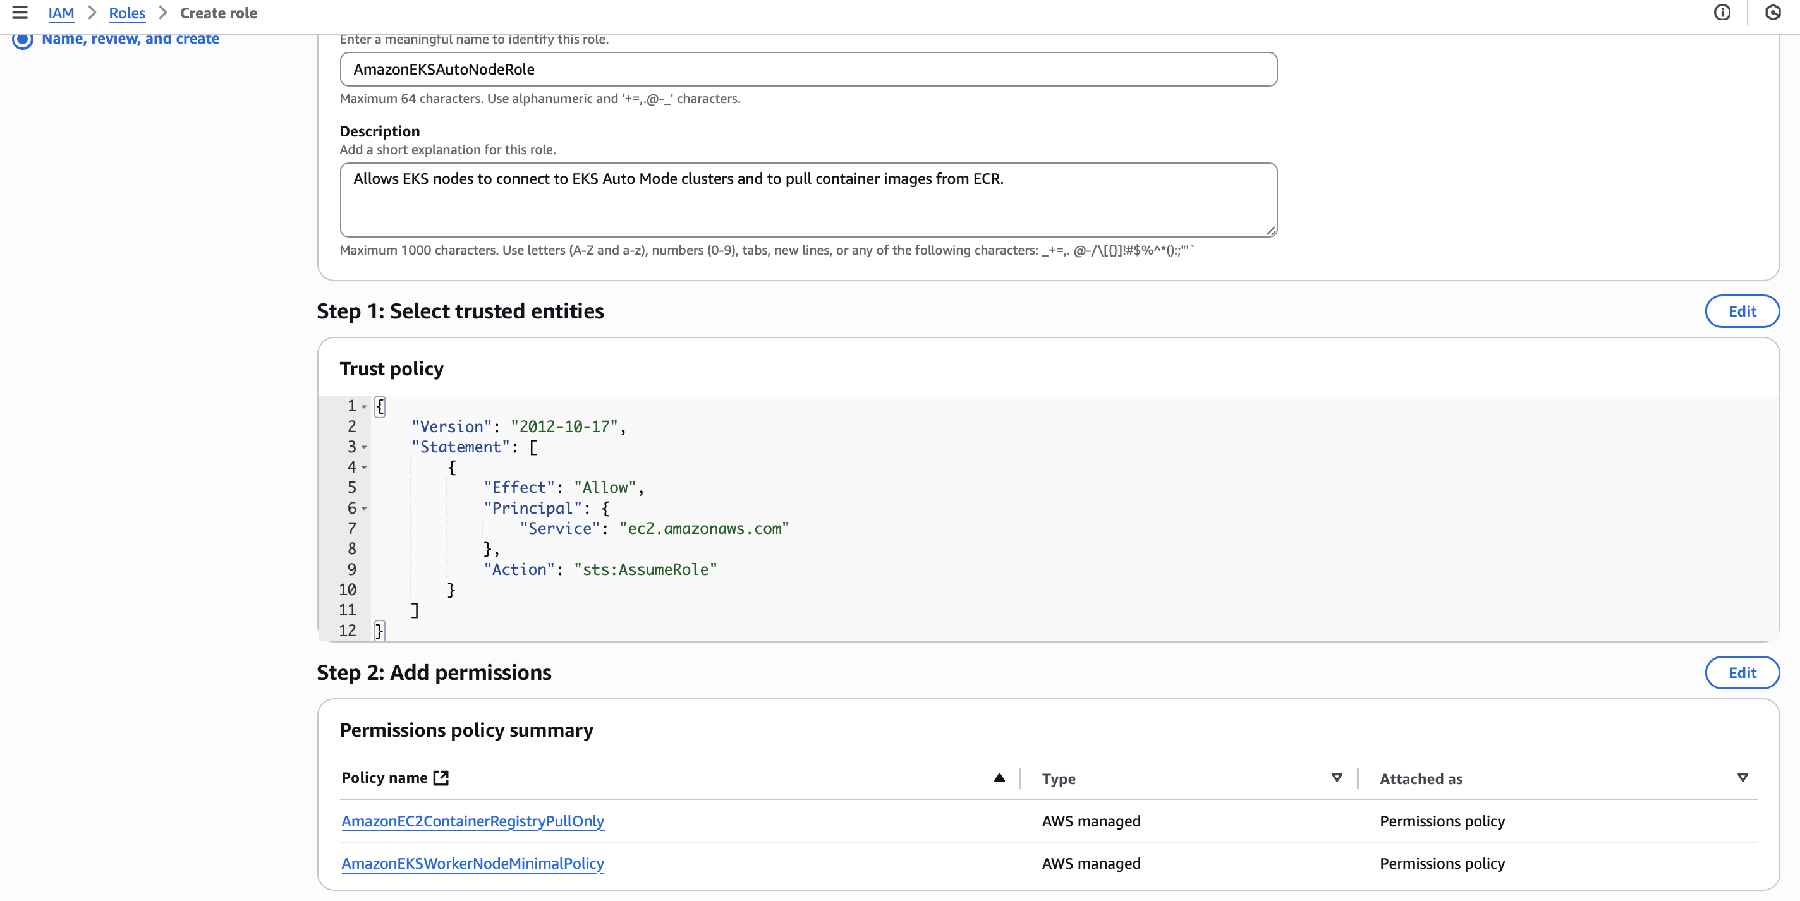Click the role name input field
Viewport: 1800px width, 901px height.
click(808, 69)
